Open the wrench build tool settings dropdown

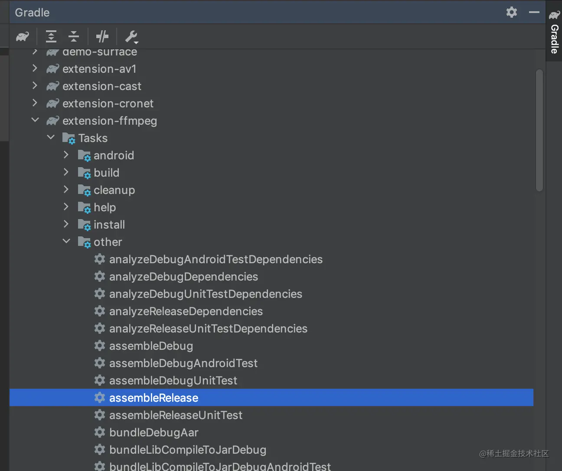[131, 37]
